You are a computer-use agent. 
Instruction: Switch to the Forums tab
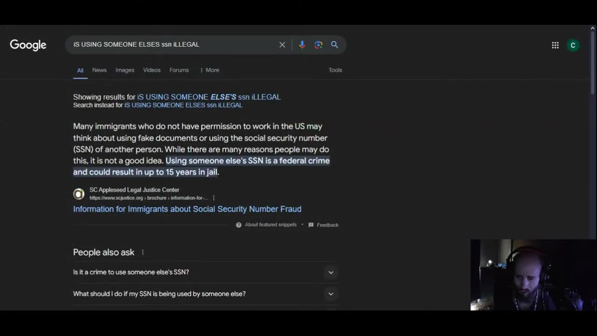coord(179,70)
